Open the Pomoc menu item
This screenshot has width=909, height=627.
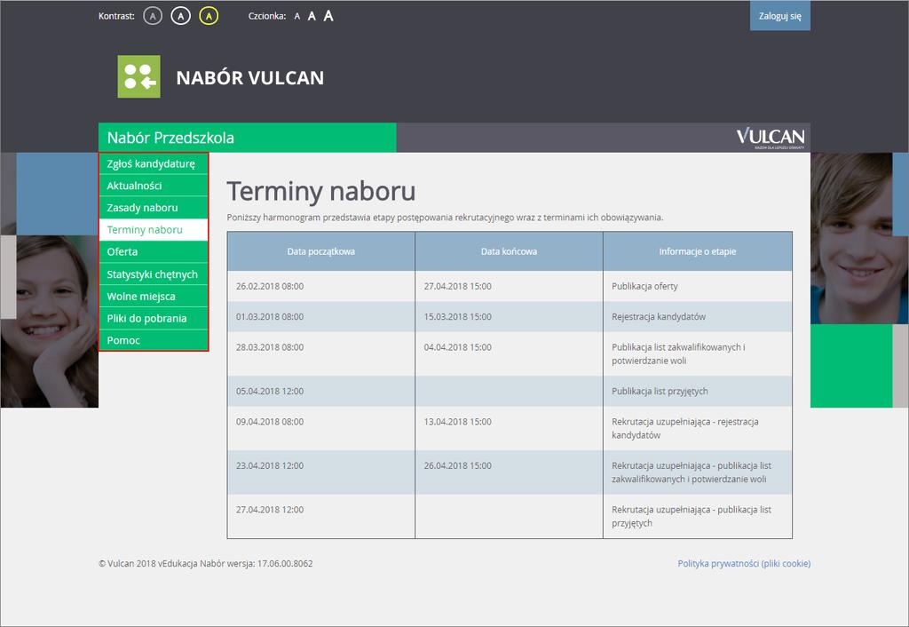153,340
